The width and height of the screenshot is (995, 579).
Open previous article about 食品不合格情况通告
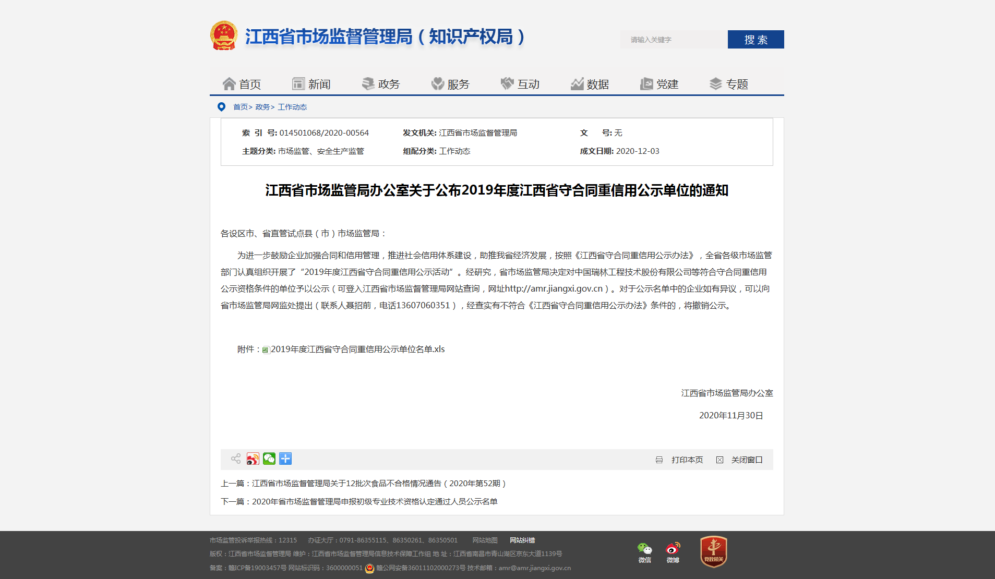coord(378,484)
